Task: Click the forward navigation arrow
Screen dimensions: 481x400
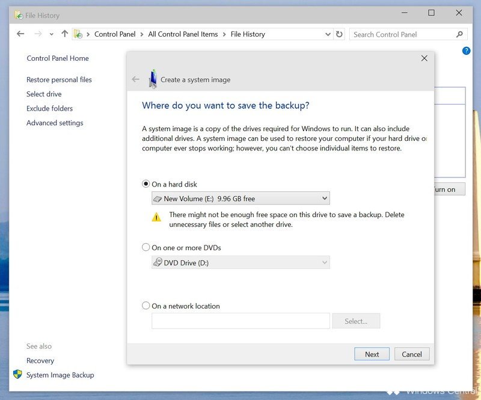Action: coord(38,34)
